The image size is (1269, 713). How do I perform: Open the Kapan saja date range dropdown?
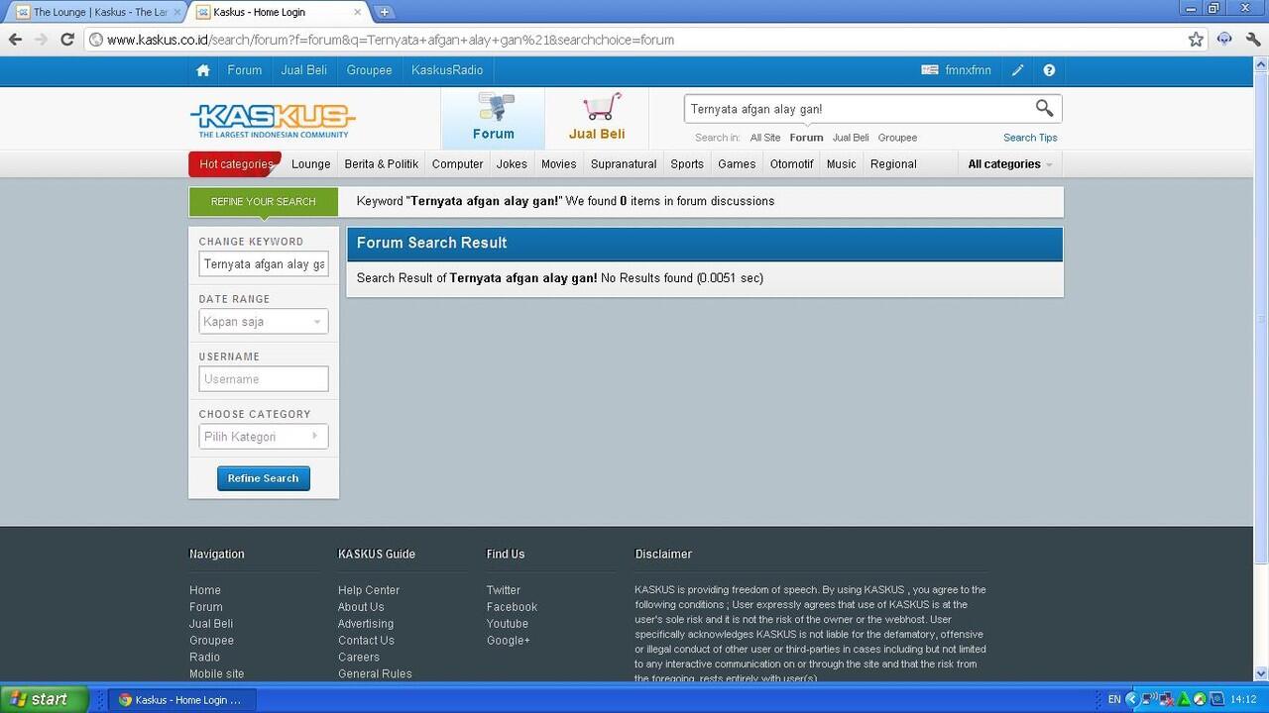tap(264, 322)
